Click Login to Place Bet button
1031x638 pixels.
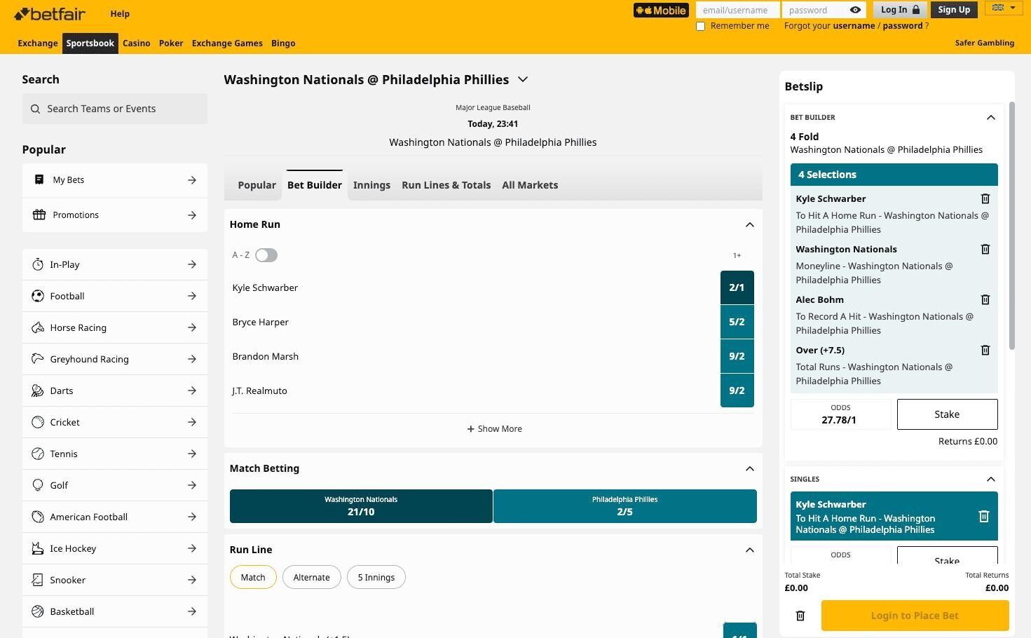click(x=915, y=616)
